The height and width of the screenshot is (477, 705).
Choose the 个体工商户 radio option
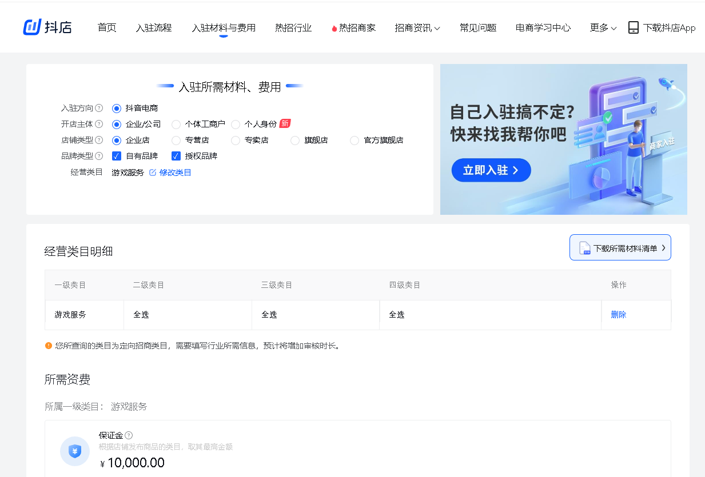coord(176,124)
